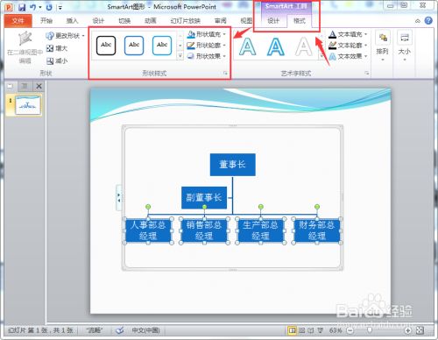
Task: Select the 销售部总经理 box
Action: coord(204,230)
